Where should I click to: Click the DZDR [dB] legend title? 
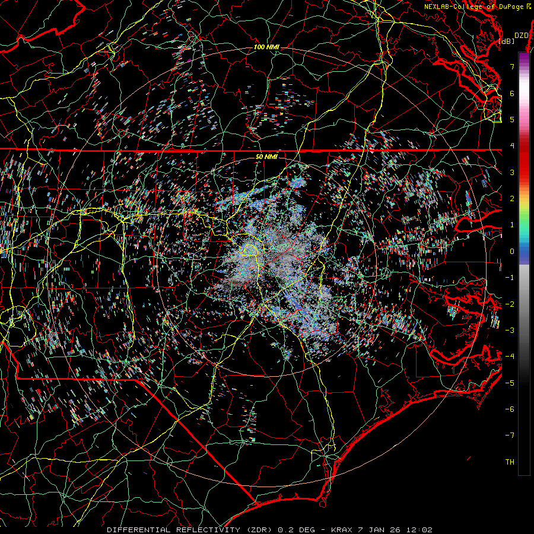pos(514,38)
